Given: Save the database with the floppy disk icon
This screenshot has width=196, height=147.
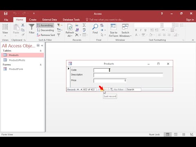Looking at the screenshot, I should (6, 13).
